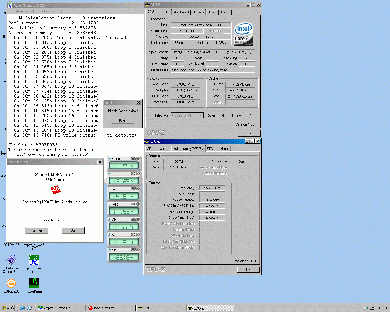This screenshot has height=312, width=390.
Task: Click the Core Speed value 3700.2 MHz
Action: pyautogui.click(x=185, y=84)
